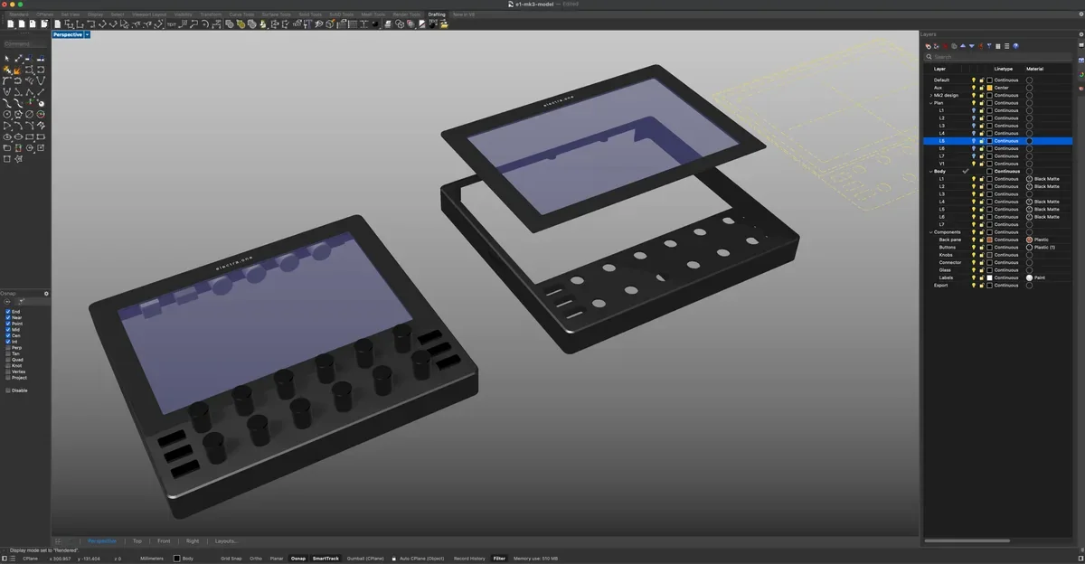Click the Layers panel horizontal scrollbar
Viewport: 1085px width, 564px height.
click(967, 540)
